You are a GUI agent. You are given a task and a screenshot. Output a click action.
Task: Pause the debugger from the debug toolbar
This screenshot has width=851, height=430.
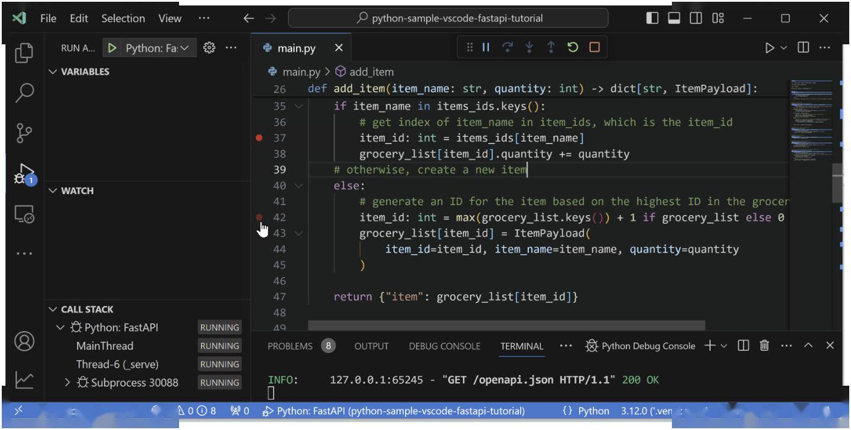coord(486,48)
